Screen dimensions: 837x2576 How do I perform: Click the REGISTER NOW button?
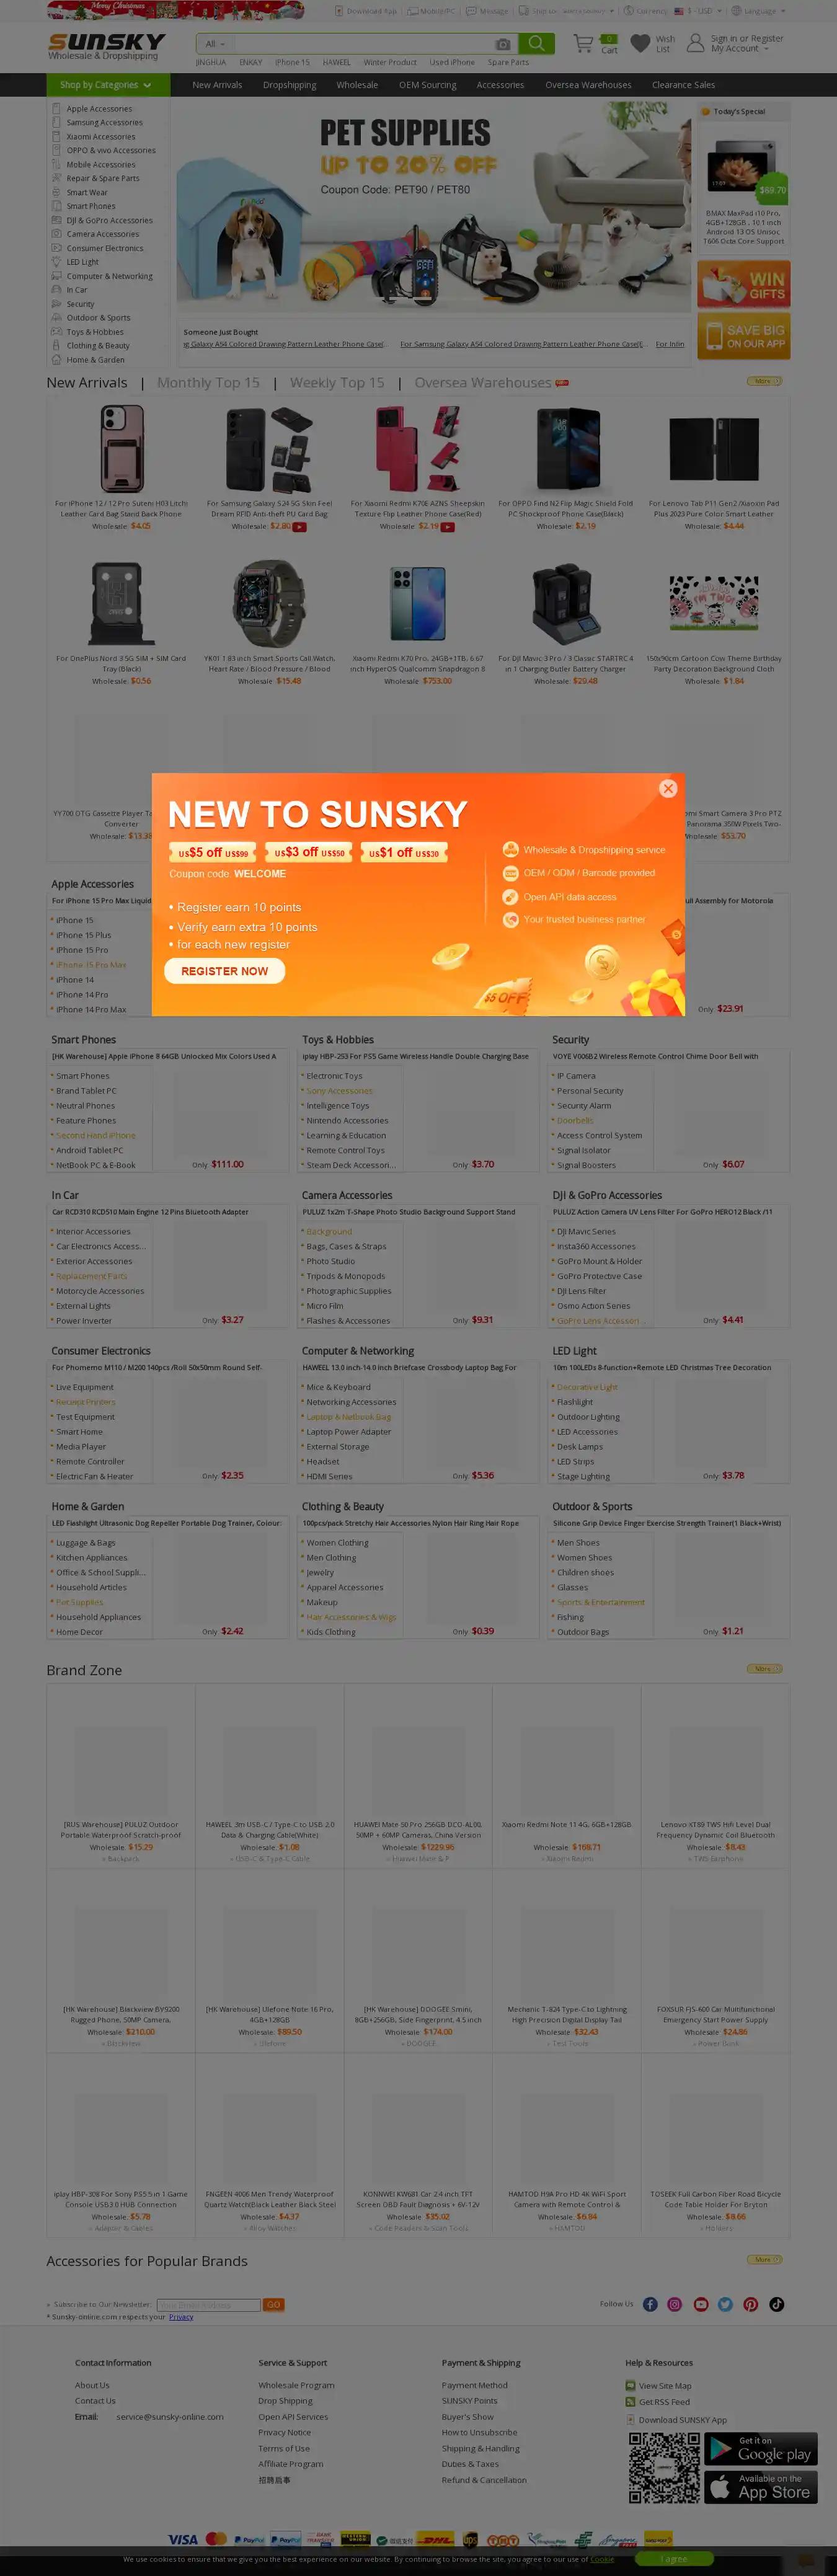point(224,970)
